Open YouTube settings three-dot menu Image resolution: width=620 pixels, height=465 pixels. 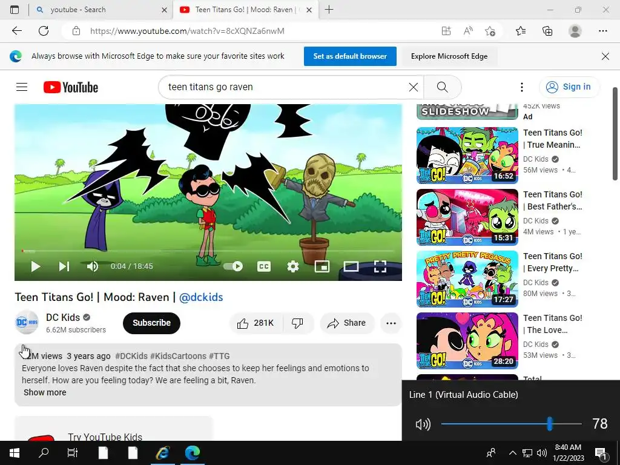click(x=522, y=87)
